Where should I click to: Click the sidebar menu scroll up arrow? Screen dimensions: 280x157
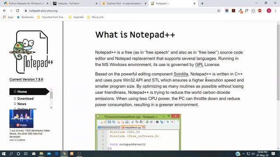click(x=51, y=90)
